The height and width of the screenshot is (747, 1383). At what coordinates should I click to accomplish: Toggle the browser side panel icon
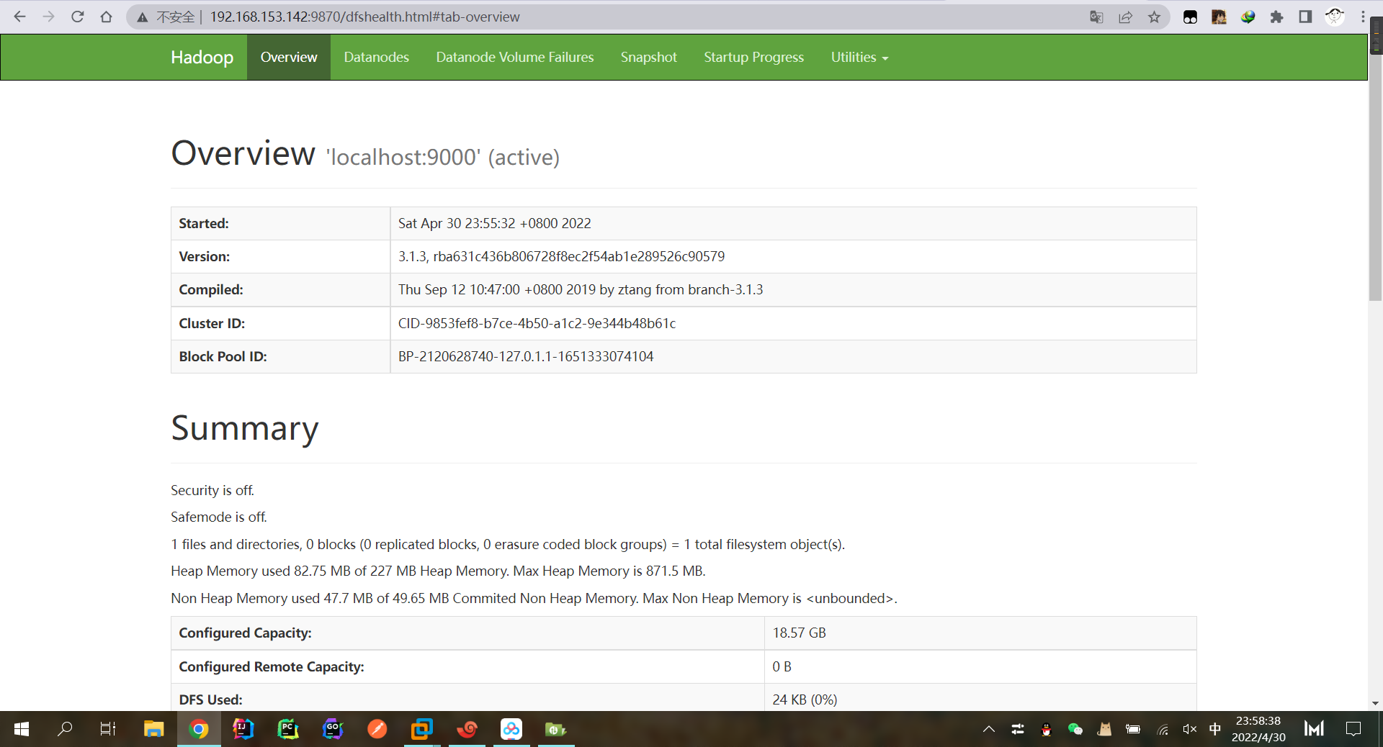[1305, 17]
